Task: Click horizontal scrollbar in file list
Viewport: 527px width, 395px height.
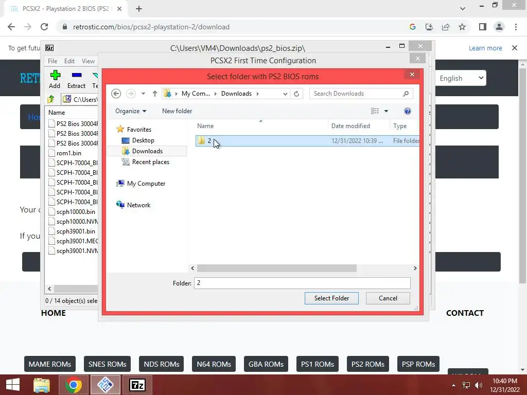Action: tap(276, 268)
